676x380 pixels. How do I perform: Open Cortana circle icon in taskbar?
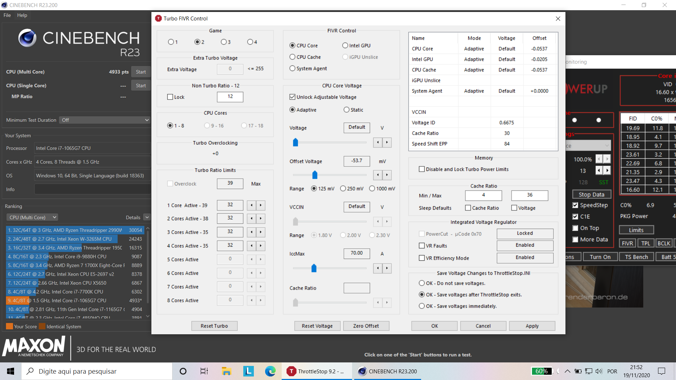tap(183, 371)
